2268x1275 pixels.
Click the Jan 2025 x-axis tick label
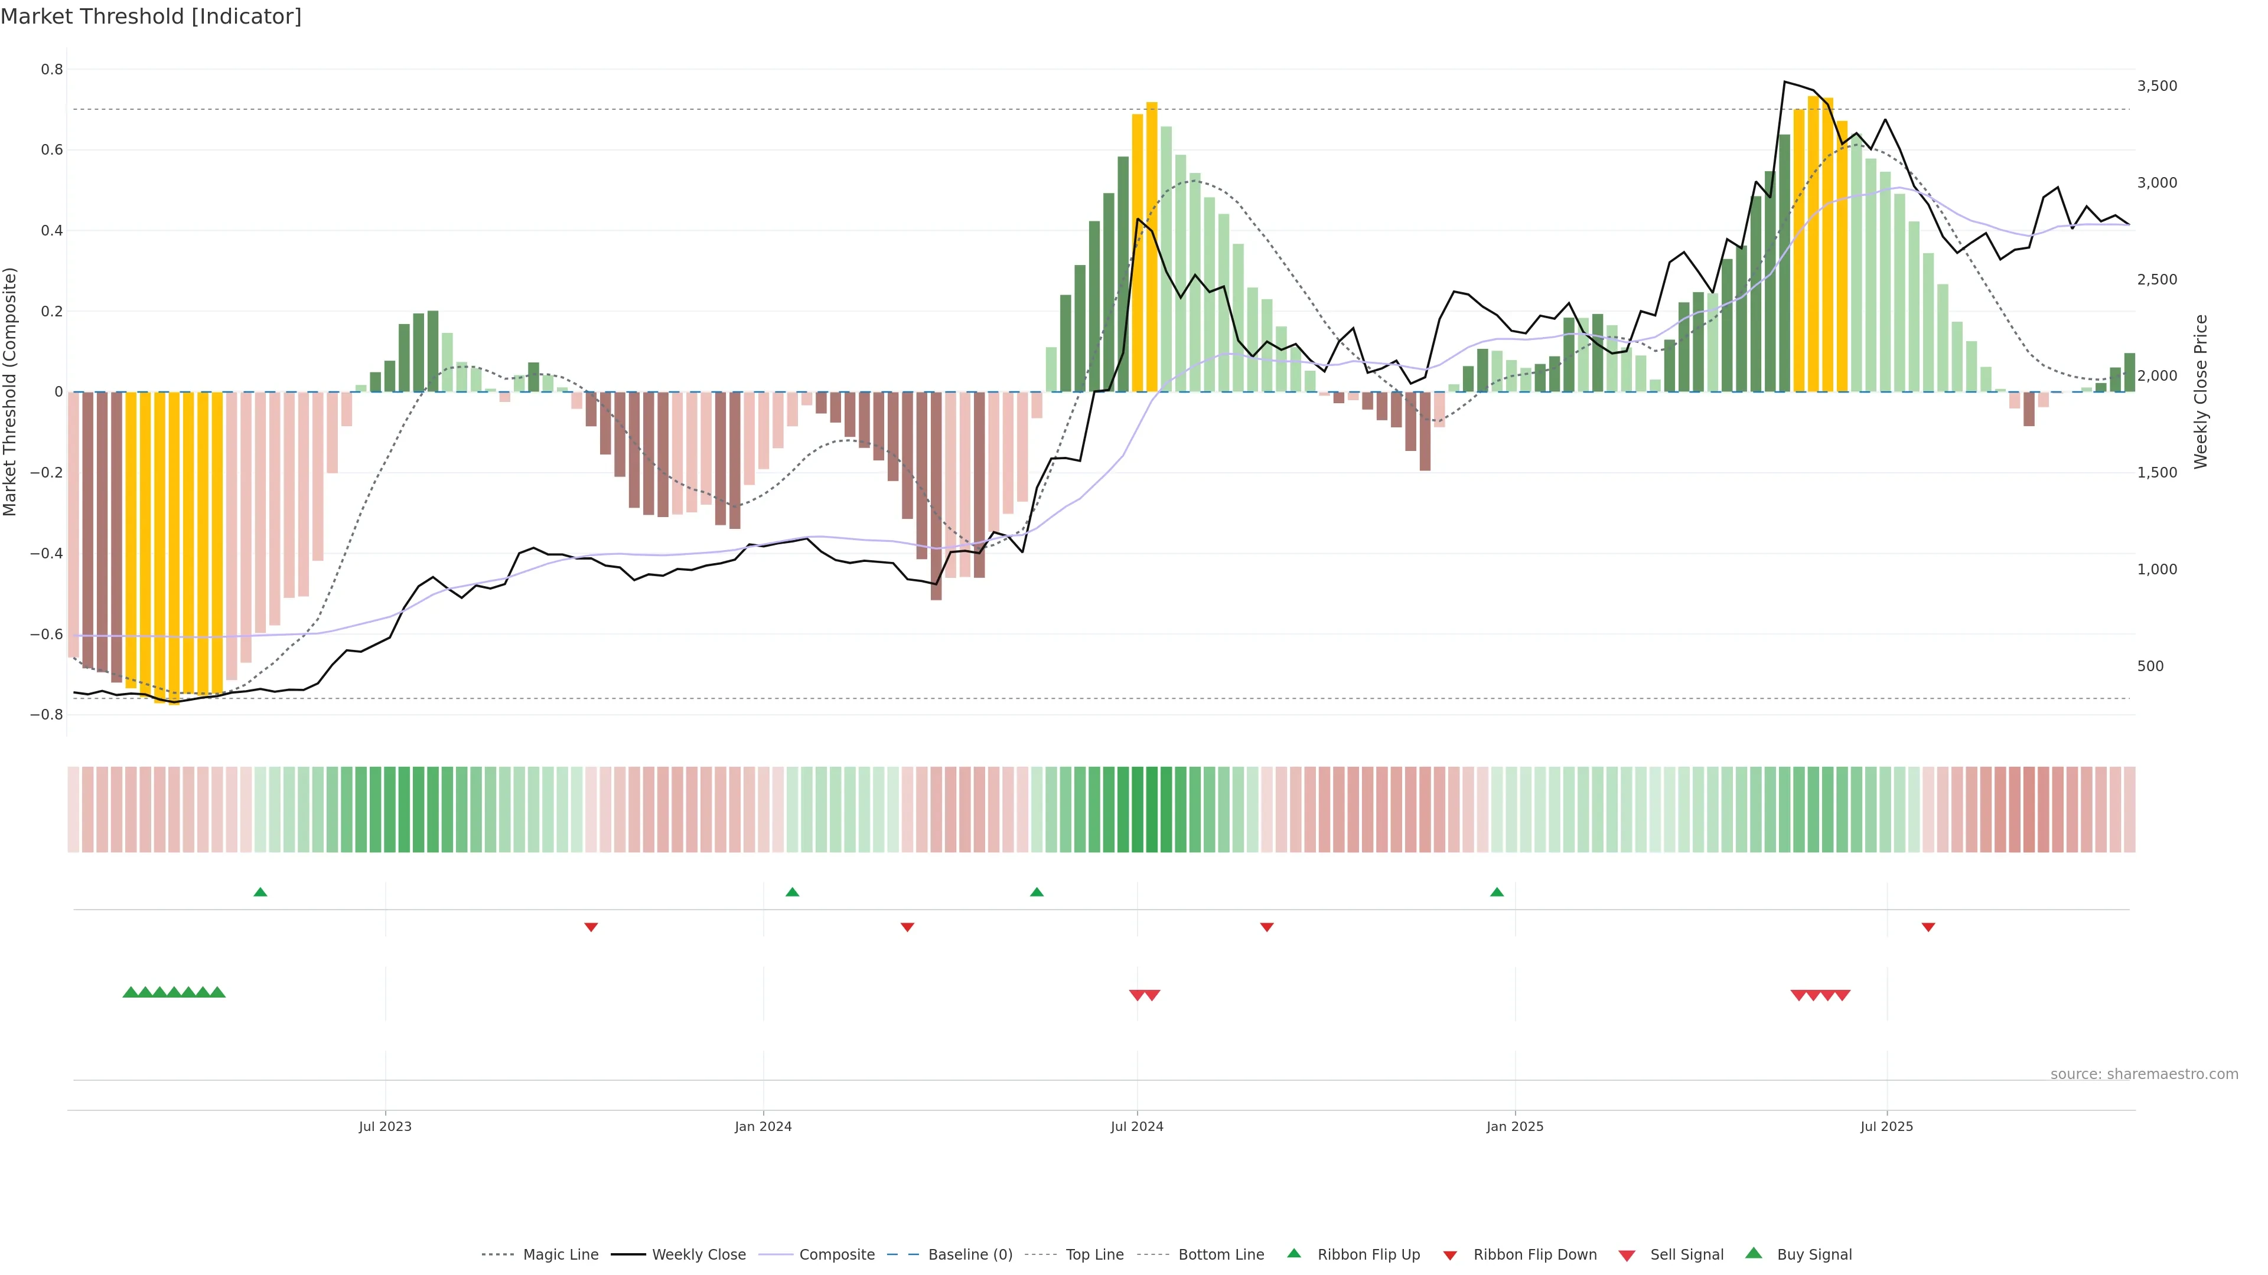coord(1514,1126)
